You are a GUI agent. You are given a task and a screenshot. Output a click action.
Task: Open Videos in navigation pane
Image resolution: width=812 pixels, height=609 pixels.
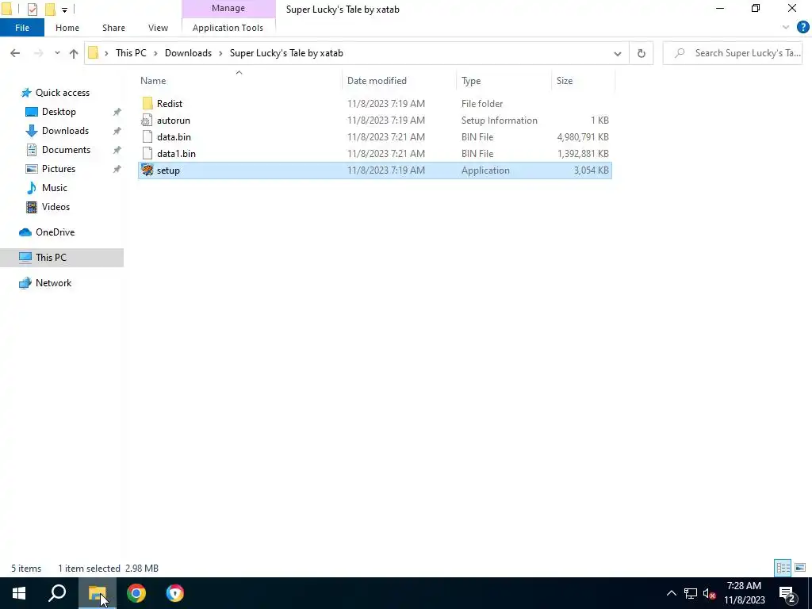pyautogui.click(x=56, y=207)
